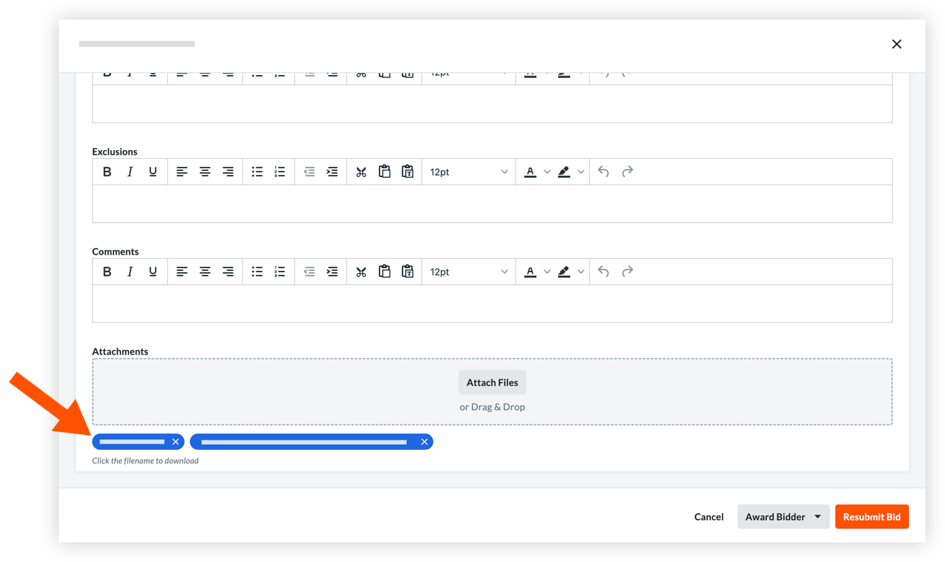Increase indent in Exclusions editor
The image size is (945, 562).
pyautogui.click(x=332, y=172)
